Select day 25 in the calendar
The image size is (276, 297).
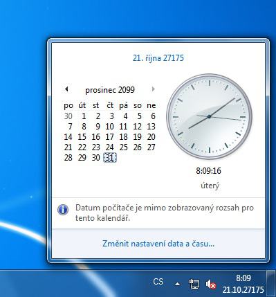124,147
